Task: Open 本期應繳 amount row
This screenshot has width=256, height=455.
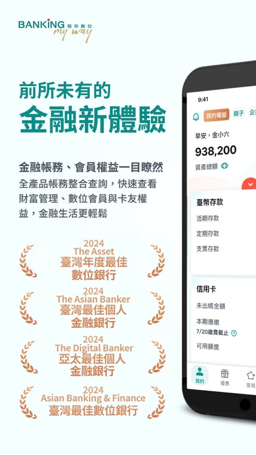Action: [x=224, y=327]
